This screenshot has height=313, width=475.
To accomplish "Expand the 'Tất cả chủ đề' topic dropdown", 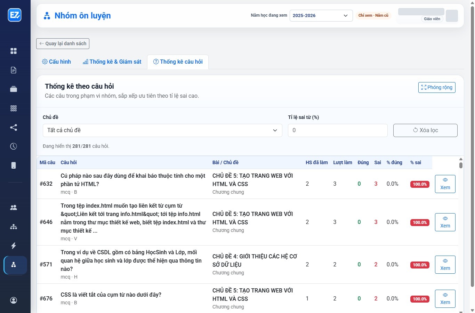I will click(162, 130).
